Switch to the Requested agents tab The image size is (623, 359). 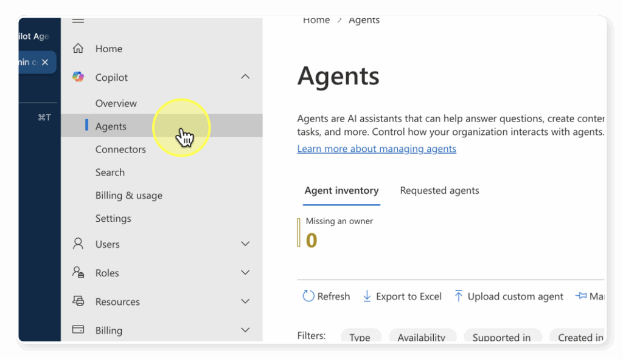pos(439,191)
